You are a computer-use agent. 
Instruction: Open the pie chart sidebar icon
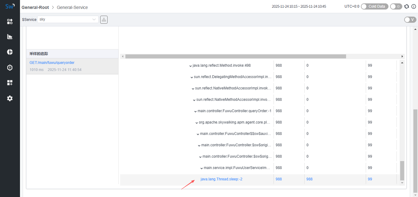pyautogui.click(x=10, y=52)
